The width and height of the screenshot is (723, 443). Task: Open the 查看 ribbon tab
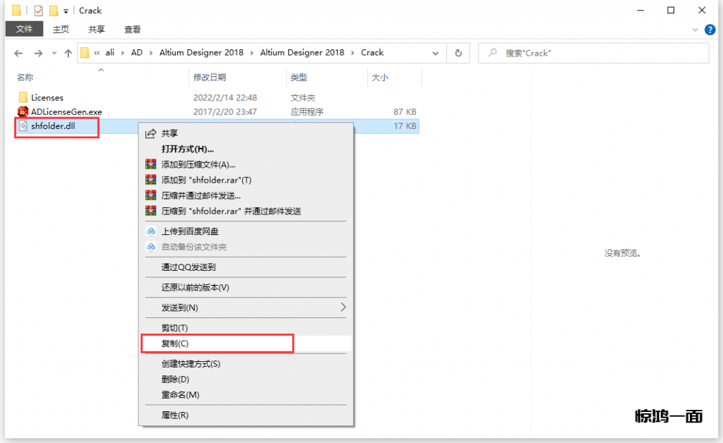coord(132,29)
